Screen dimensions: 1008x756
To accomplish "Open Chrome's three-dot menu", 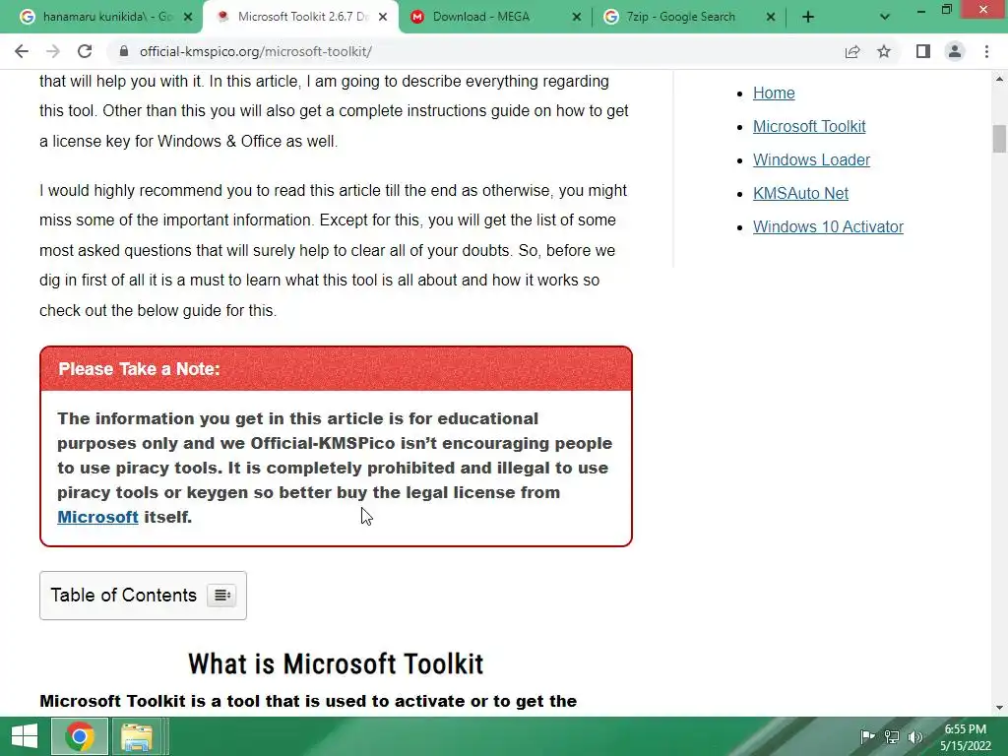I will coord(986,51).
